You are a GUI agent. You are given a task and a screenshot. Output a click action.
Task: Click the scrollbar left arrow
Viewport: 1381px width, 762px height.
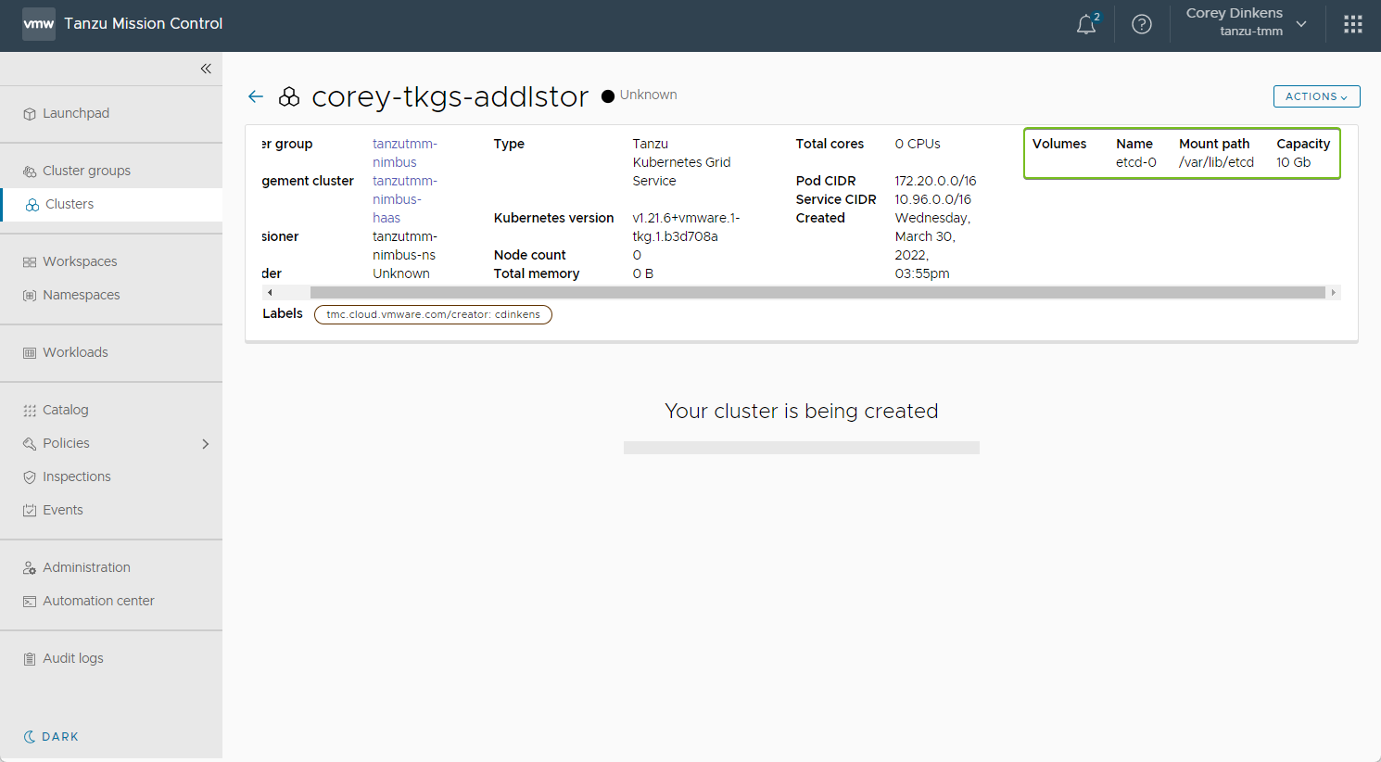(270, 292)
